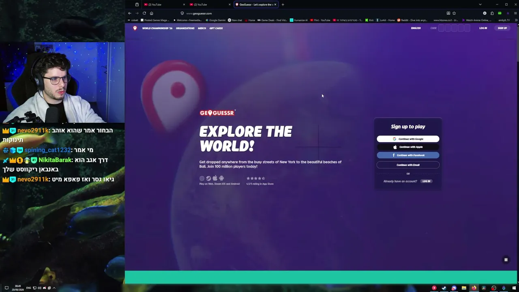Open the Steam icon in the taskbar
Viewport: 519px width, 292px height.
(x=444, y=288)
